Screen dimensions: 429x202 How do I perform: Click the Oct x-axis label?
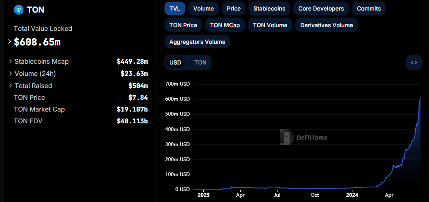tap(315, 196)
